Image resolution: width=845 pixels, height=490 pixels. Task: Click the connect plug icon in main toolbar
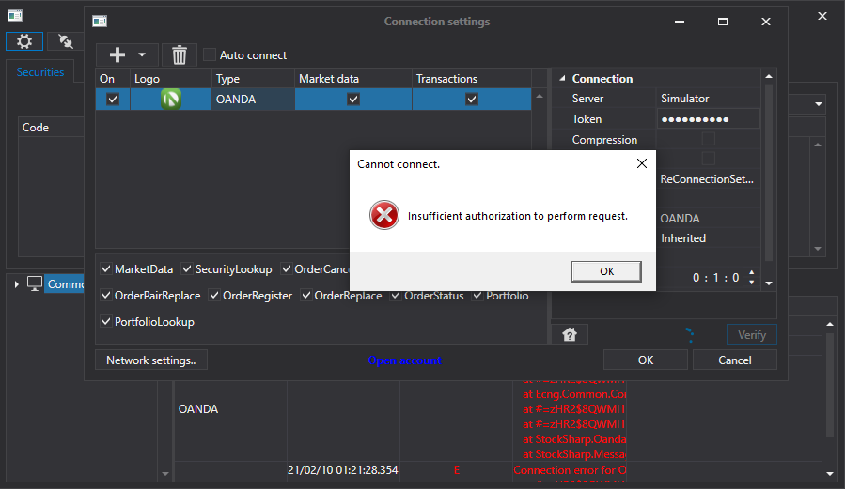[x=66, y=41]
